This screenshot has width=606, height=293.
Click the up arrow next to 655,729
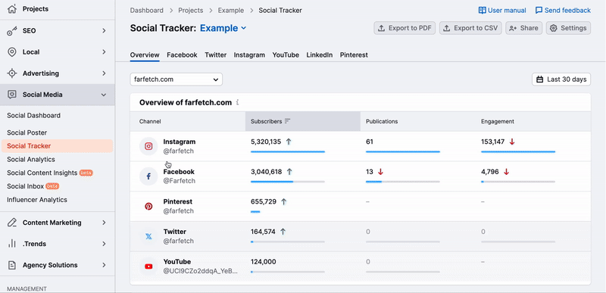(283, 201)
